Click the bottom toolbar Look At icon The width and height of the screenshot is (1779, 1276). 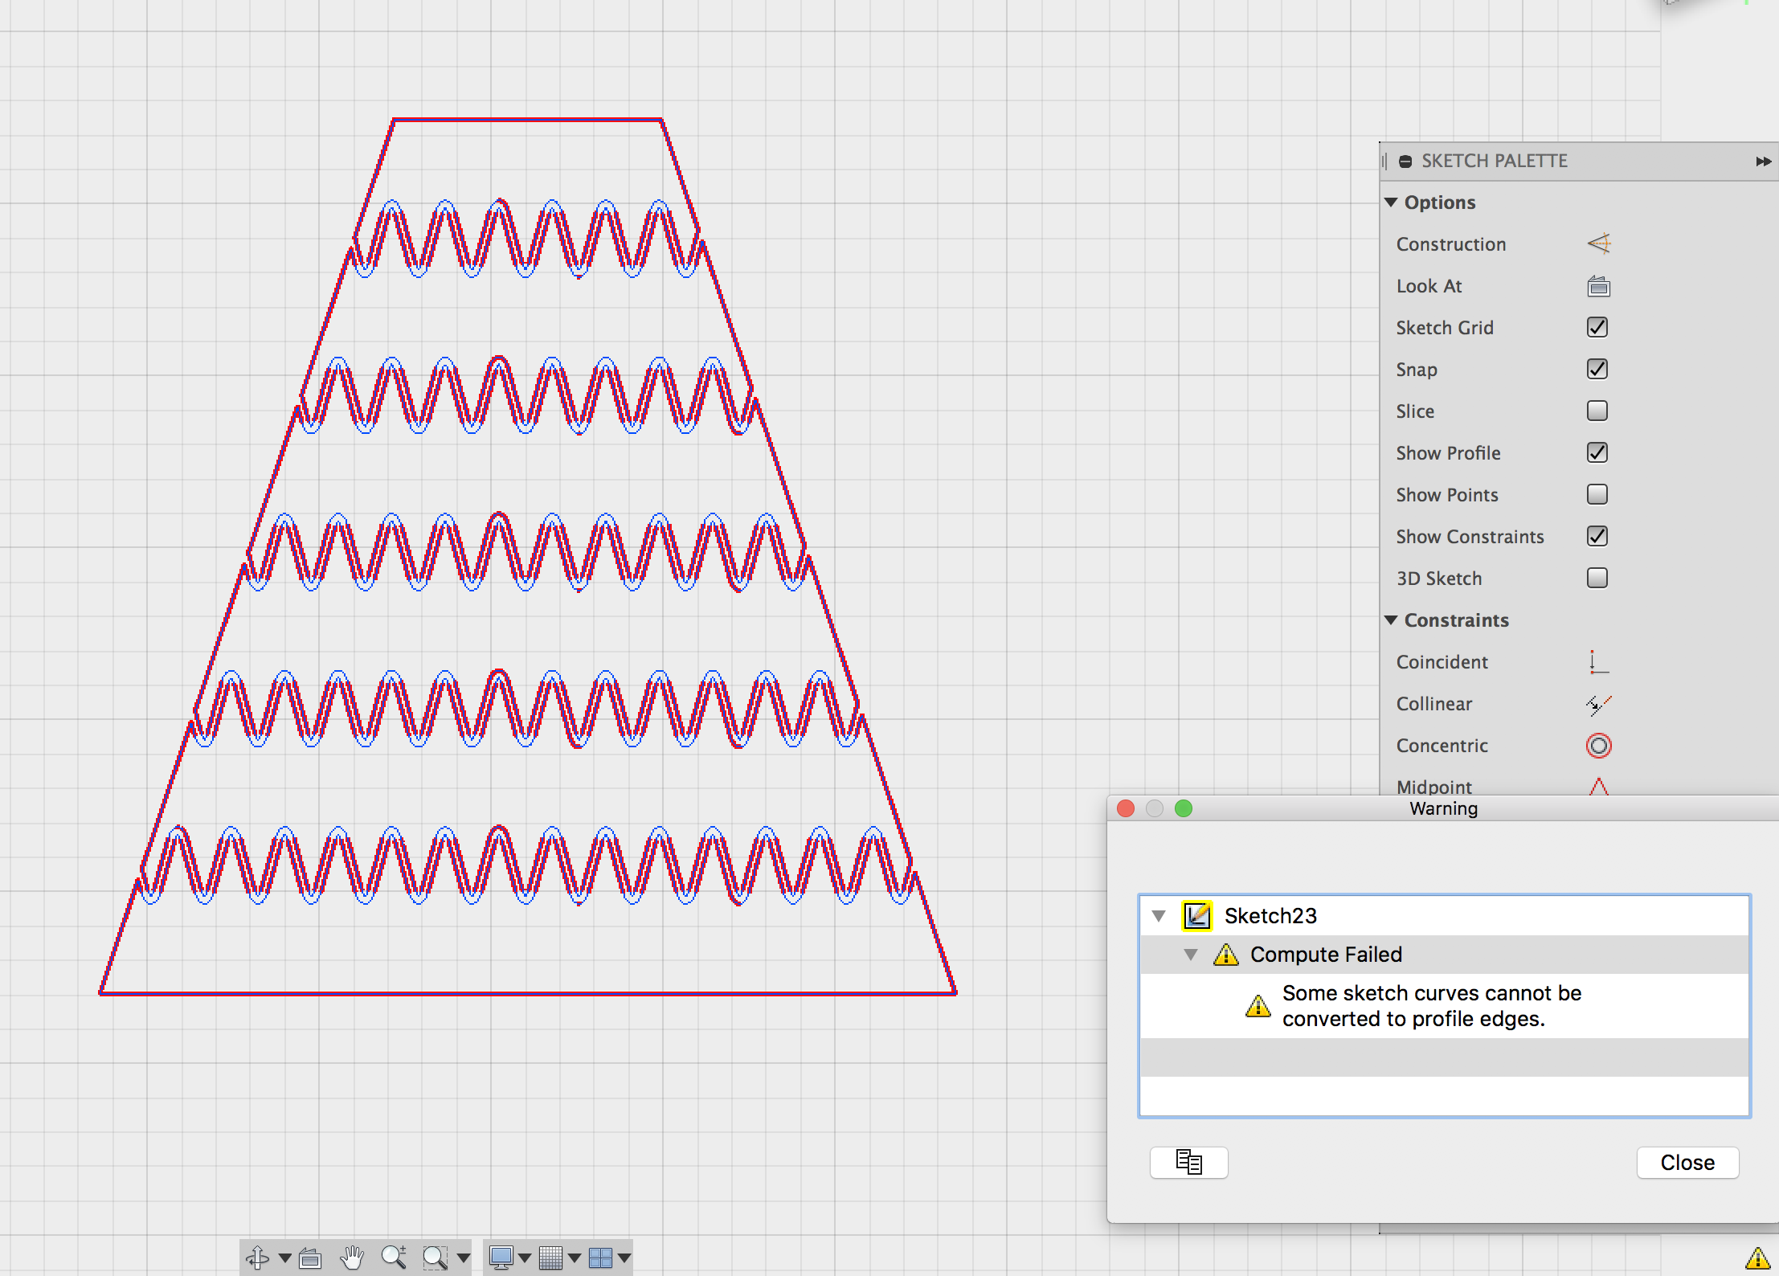point(310,1257)
